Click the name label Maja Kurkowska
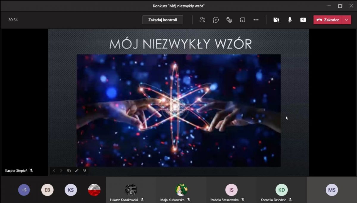357x203 pixels. 172,200
